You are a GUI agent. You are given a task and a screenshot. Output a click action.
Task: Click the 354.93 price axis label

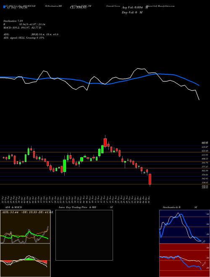(205, 175)
